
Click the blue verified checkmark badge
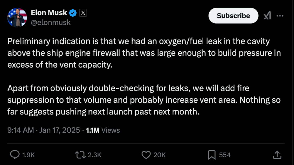[73, 13]
